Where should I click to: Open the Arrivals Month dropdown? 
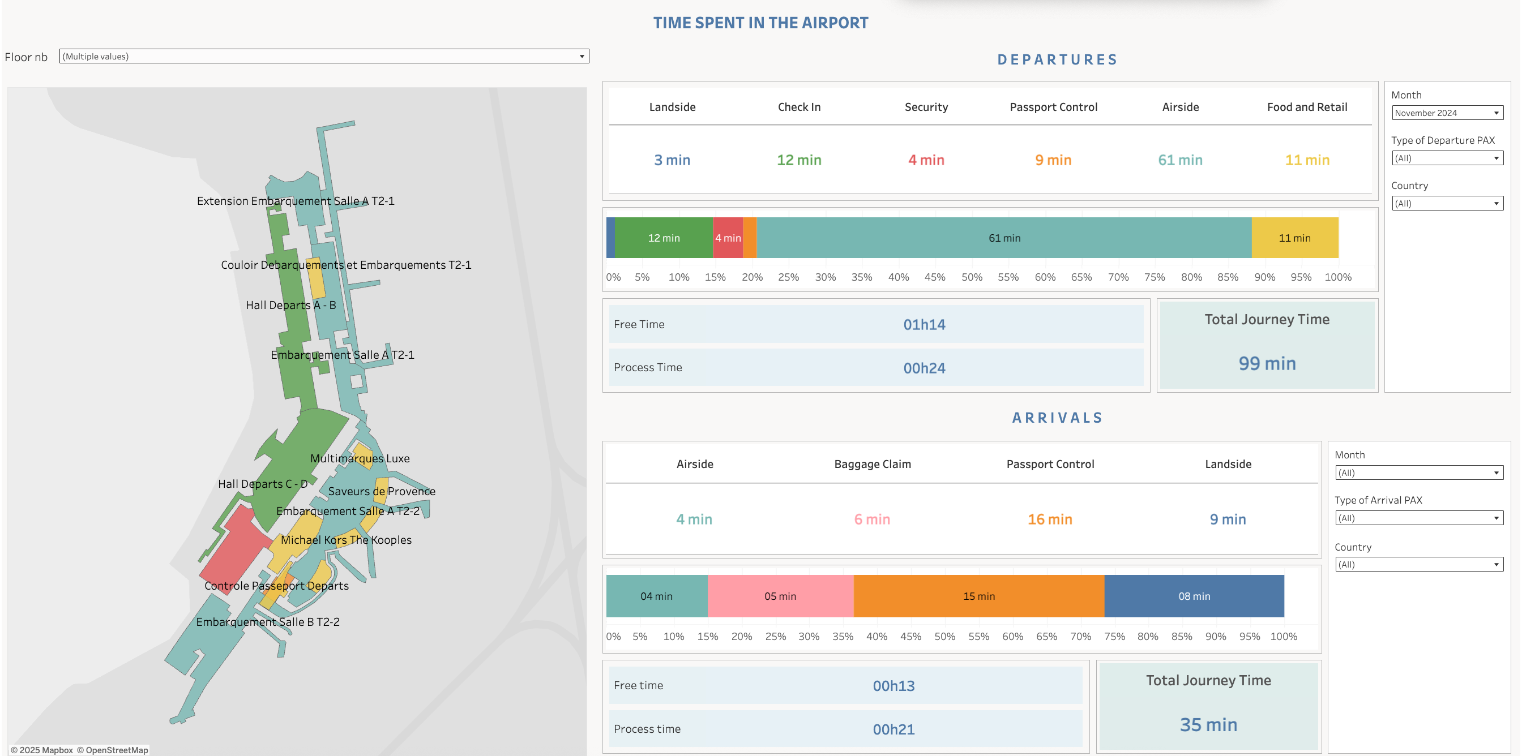click(1418, 472)
